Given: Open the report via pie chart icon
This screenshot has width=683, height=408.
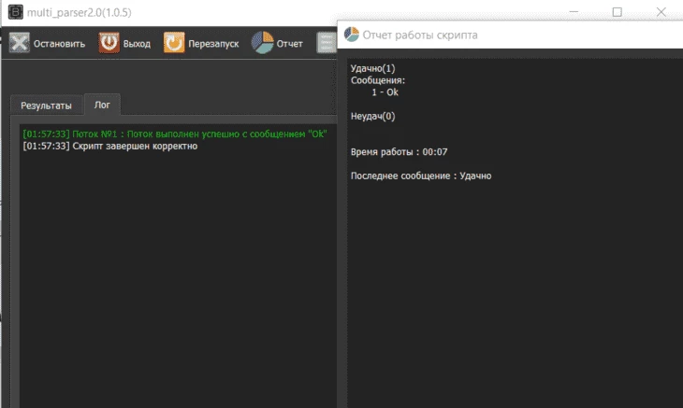Looking at the screenshot, I should 262,43.
